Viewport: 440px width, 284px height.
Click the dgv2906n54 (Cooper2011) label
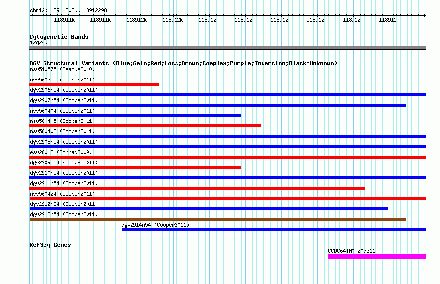coord(64,90)
